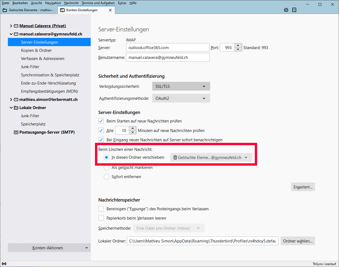Click the Erweitert... button
Image resolution: width=339 pixels, height=267 pixels.
pos(303,187)
